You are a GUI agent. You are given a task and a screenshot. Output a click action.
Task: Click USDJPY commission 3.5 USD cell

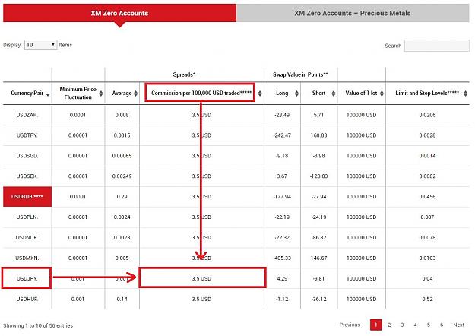202,278
